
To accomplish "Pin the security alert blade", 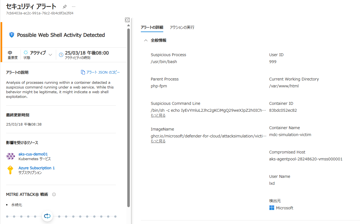I will (x=65, y=6).
